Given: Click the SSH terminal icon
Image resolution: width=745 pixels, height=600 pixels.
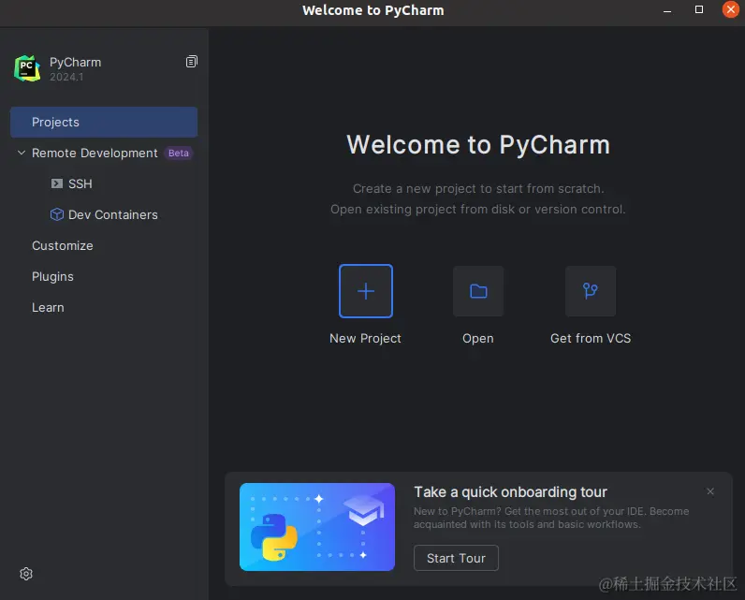Looking at the screenshot, I should click(x=57, y=183).
